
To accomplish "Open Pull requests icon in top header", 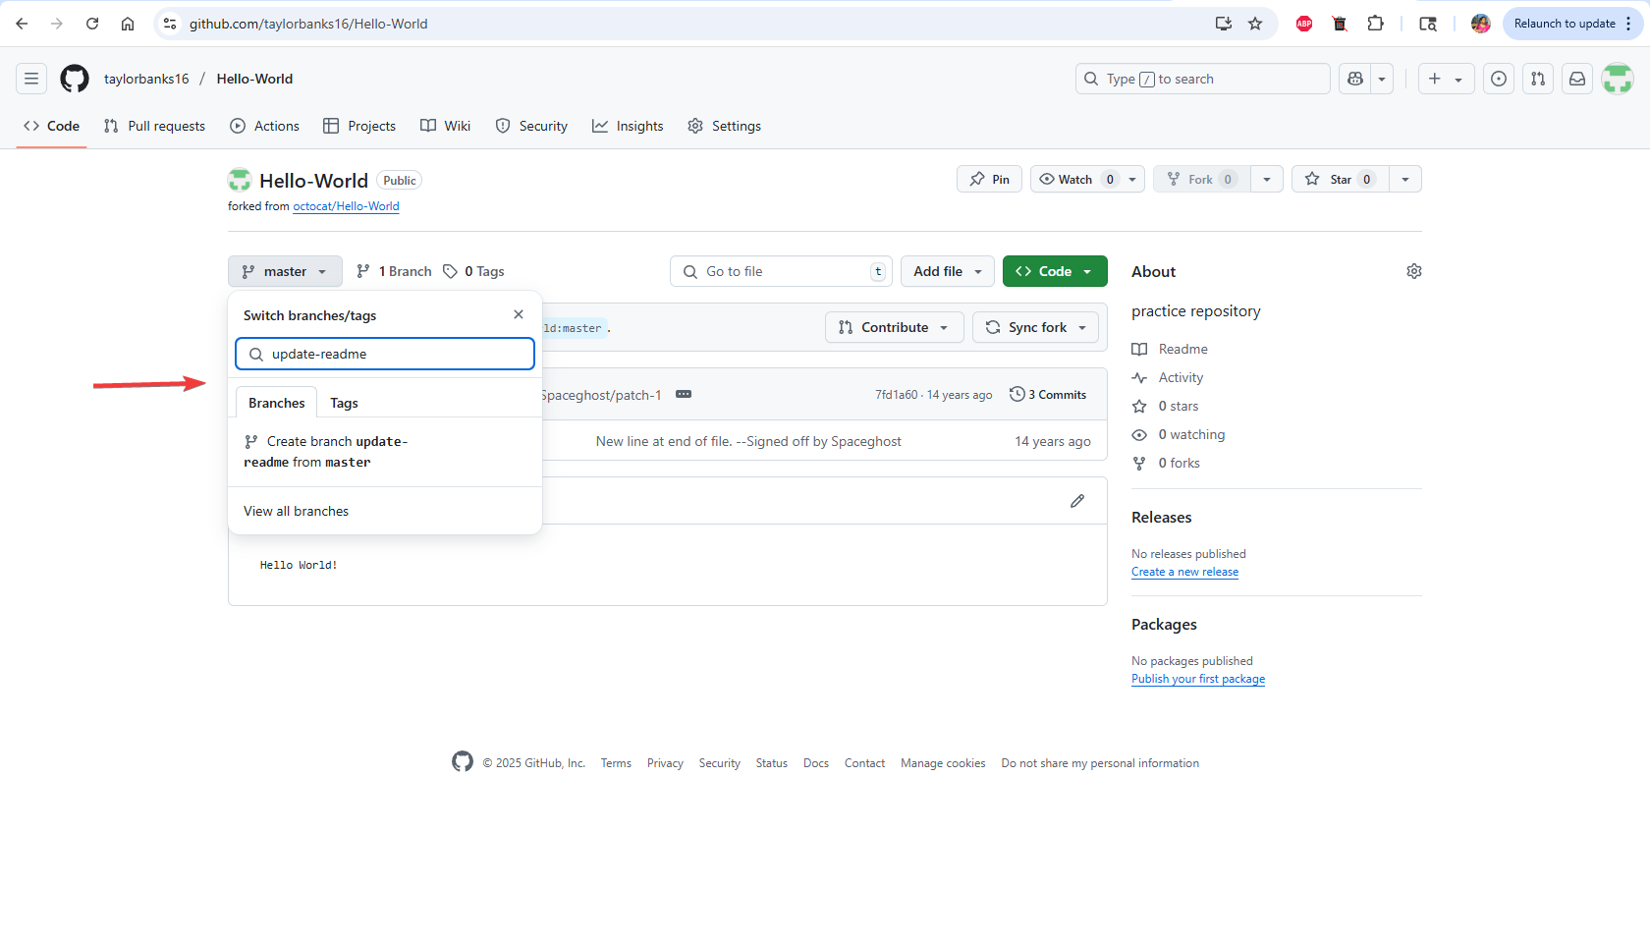I will coord(1538,79).
